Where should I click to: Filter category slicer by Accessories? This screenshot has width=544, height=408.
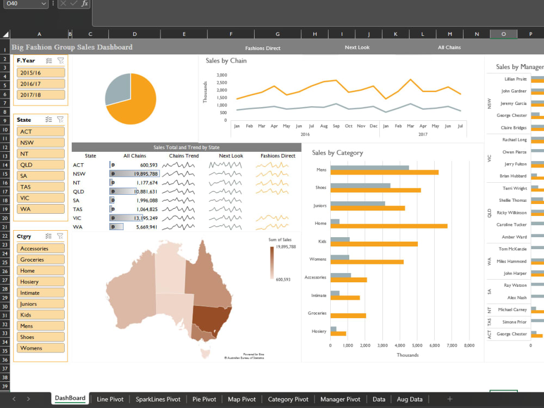[41, 249]
